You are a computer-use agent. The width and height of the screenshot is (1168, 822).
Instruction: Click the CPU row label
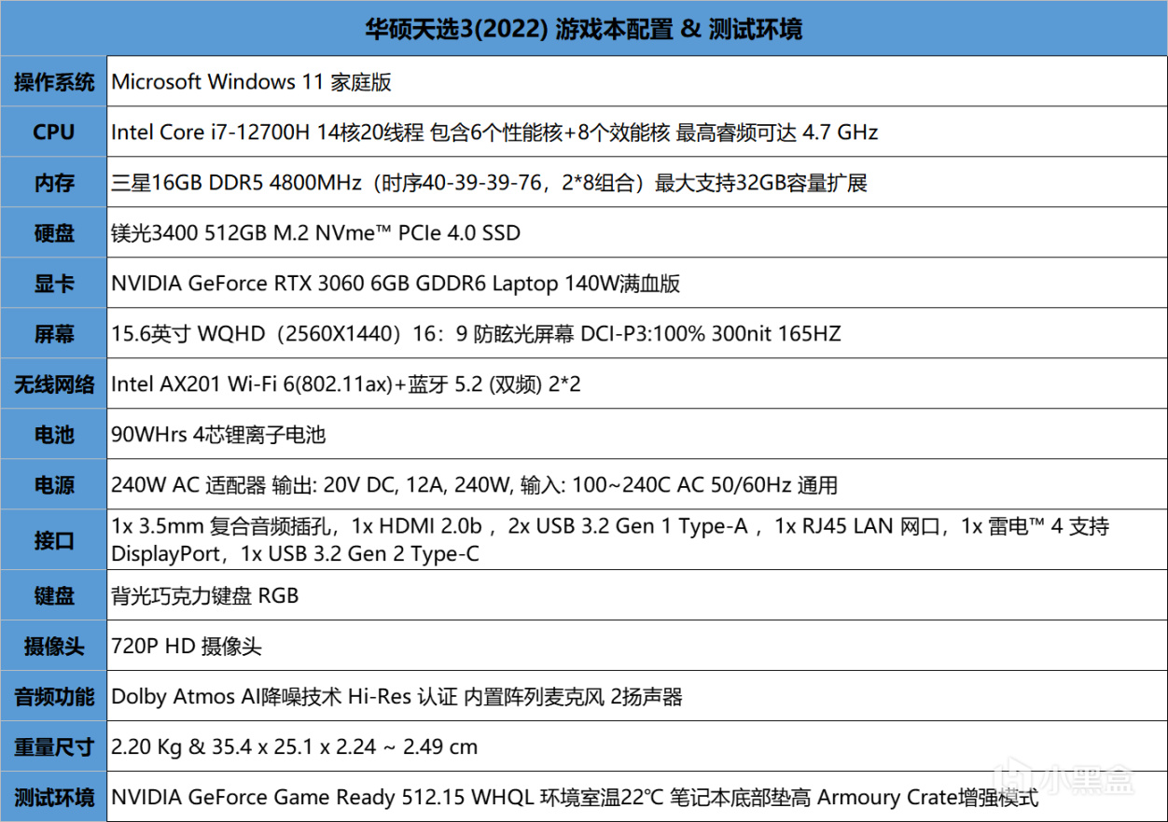[54, 132]
